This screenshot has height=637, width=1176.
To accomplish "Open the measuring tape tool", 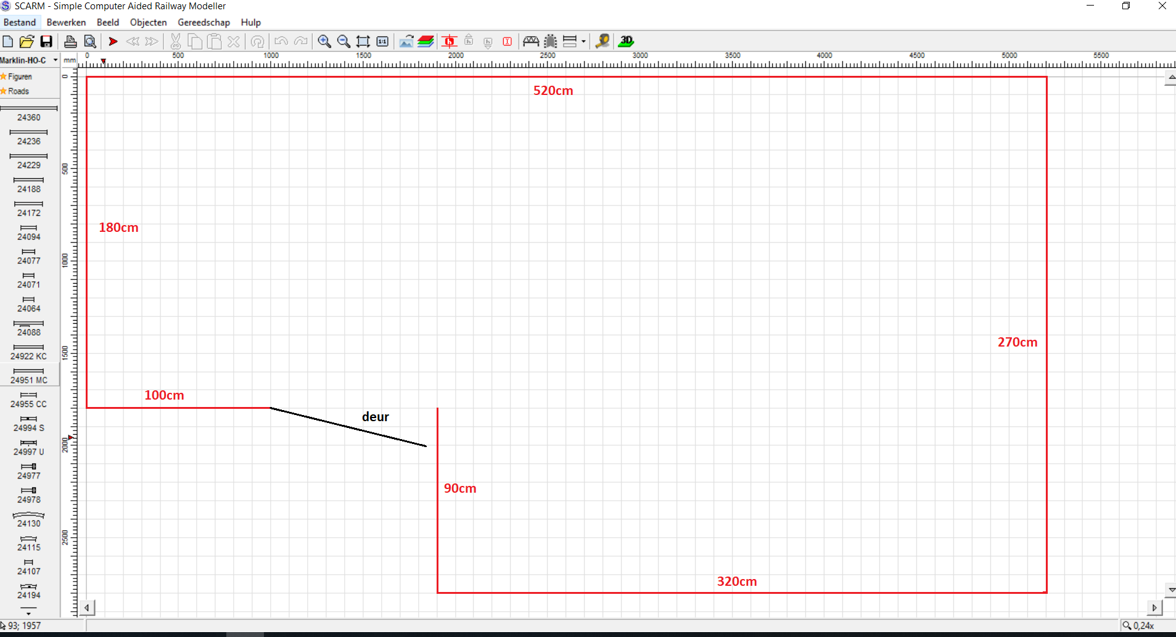I will [602, 41].
